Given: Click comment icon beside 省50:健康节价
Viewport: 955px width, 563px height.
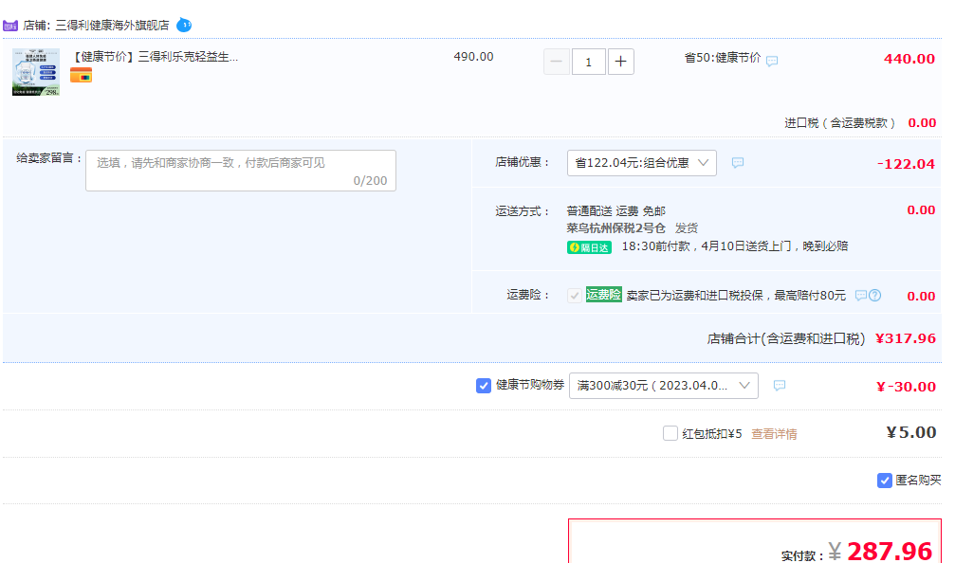Looking at the screenshot, I should tap(772, 61).
